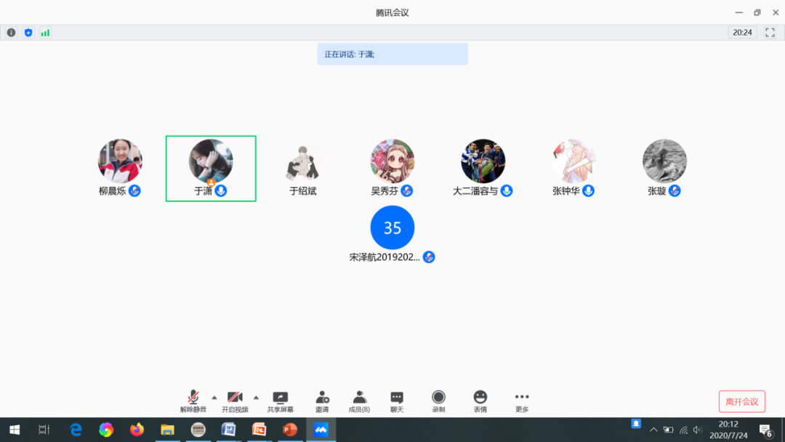Start screen sharing (共享屏幕)
Image resolution: width=785 pixels, height=442 pixels.
(x=280, y=400)
